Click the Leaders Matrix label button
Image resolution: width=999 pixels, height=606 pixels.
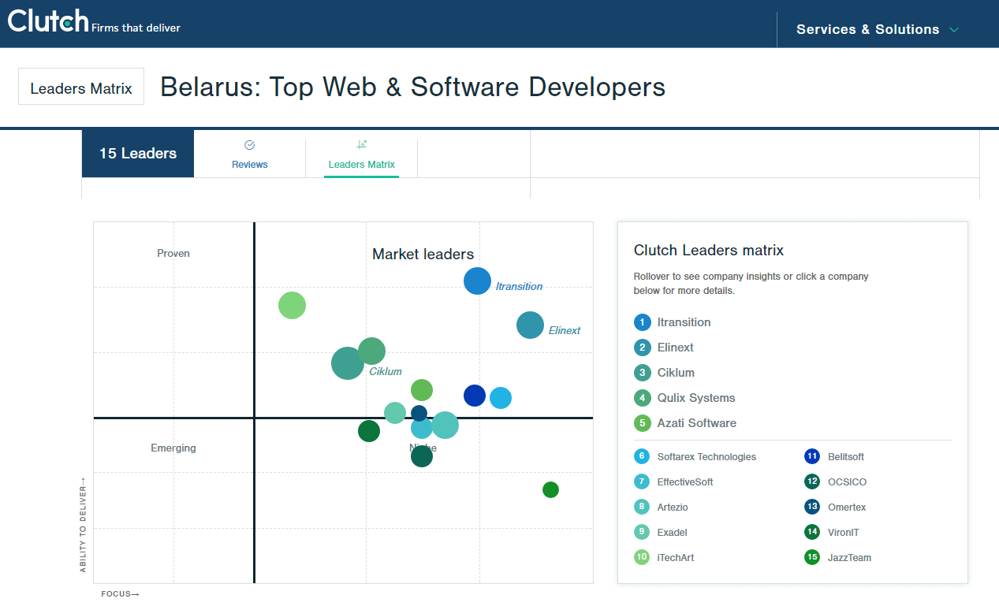click(81, 88)
